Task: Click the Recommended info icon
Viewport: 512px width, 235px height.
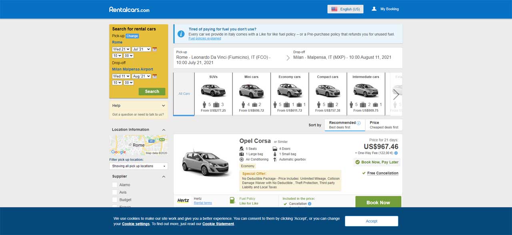Action: pos(359,123)
